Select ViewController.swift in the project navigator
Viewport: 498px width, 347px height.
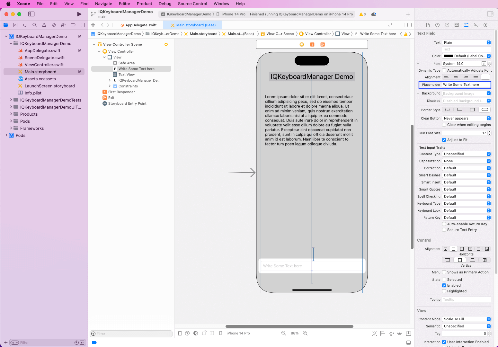44,65
